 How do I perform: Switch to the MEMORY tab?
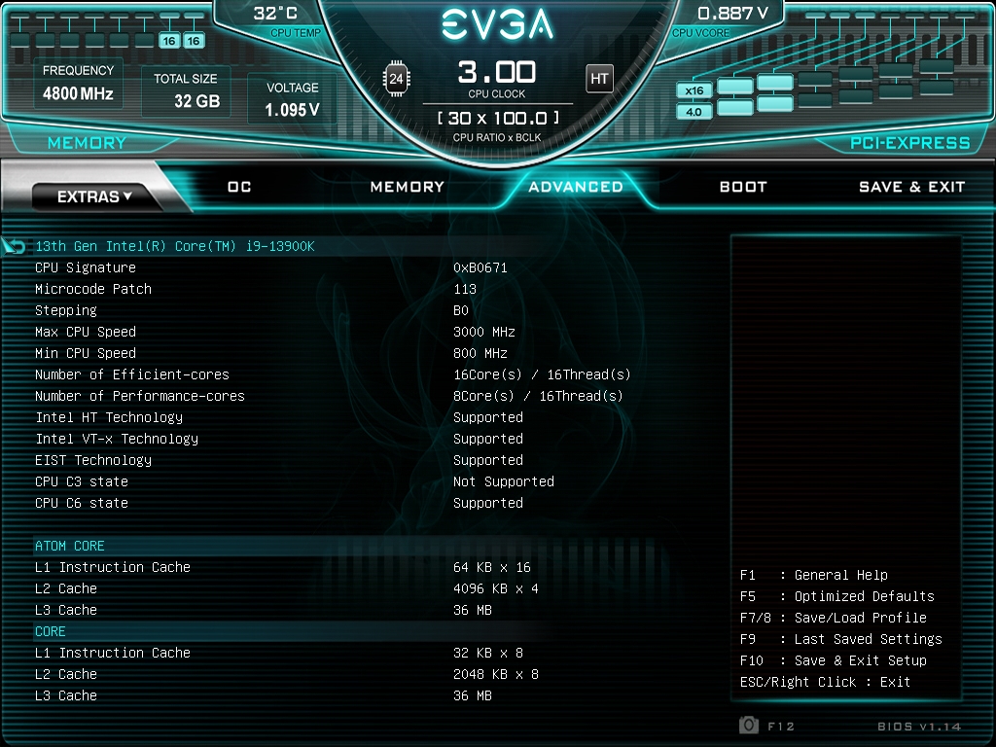pos(408,187)
